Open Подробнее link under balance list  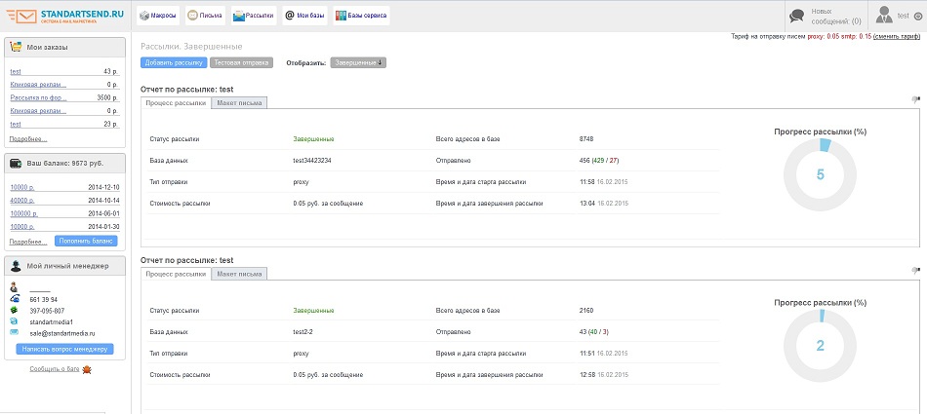point(28,242)
